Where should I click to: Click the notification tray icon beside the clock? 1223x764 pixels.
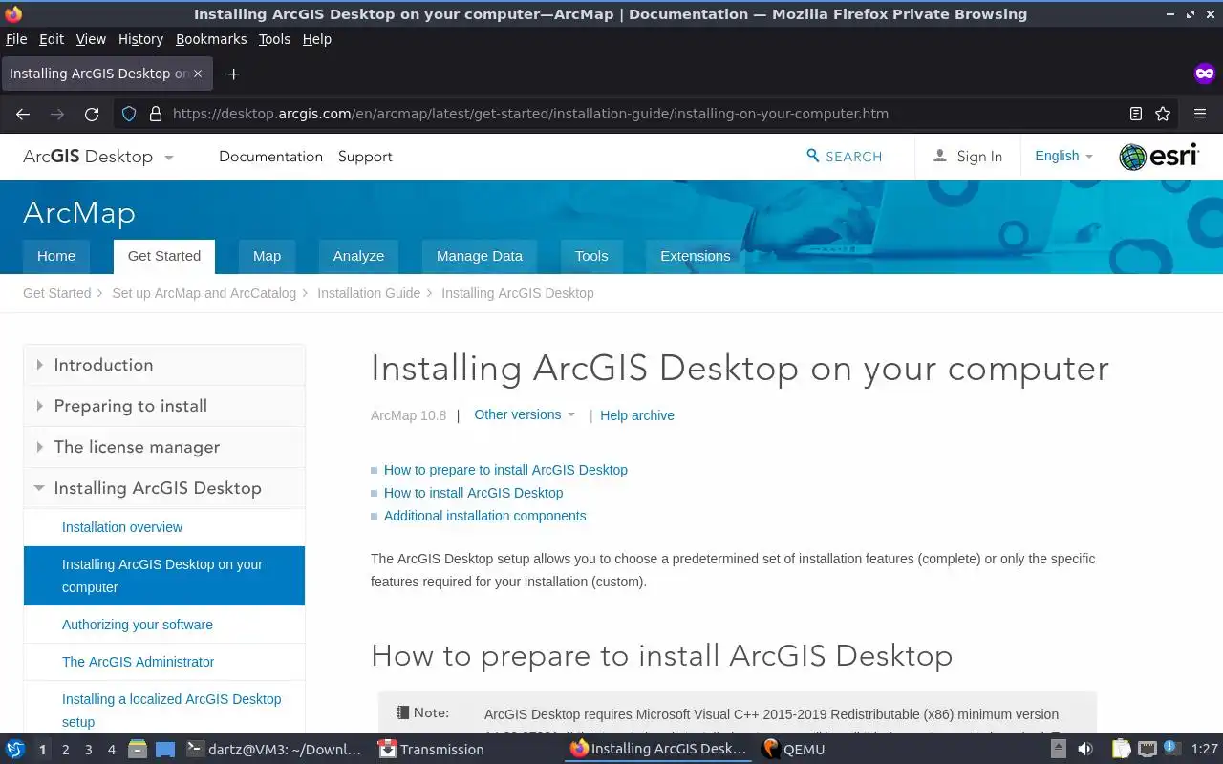click(1170, 750)
